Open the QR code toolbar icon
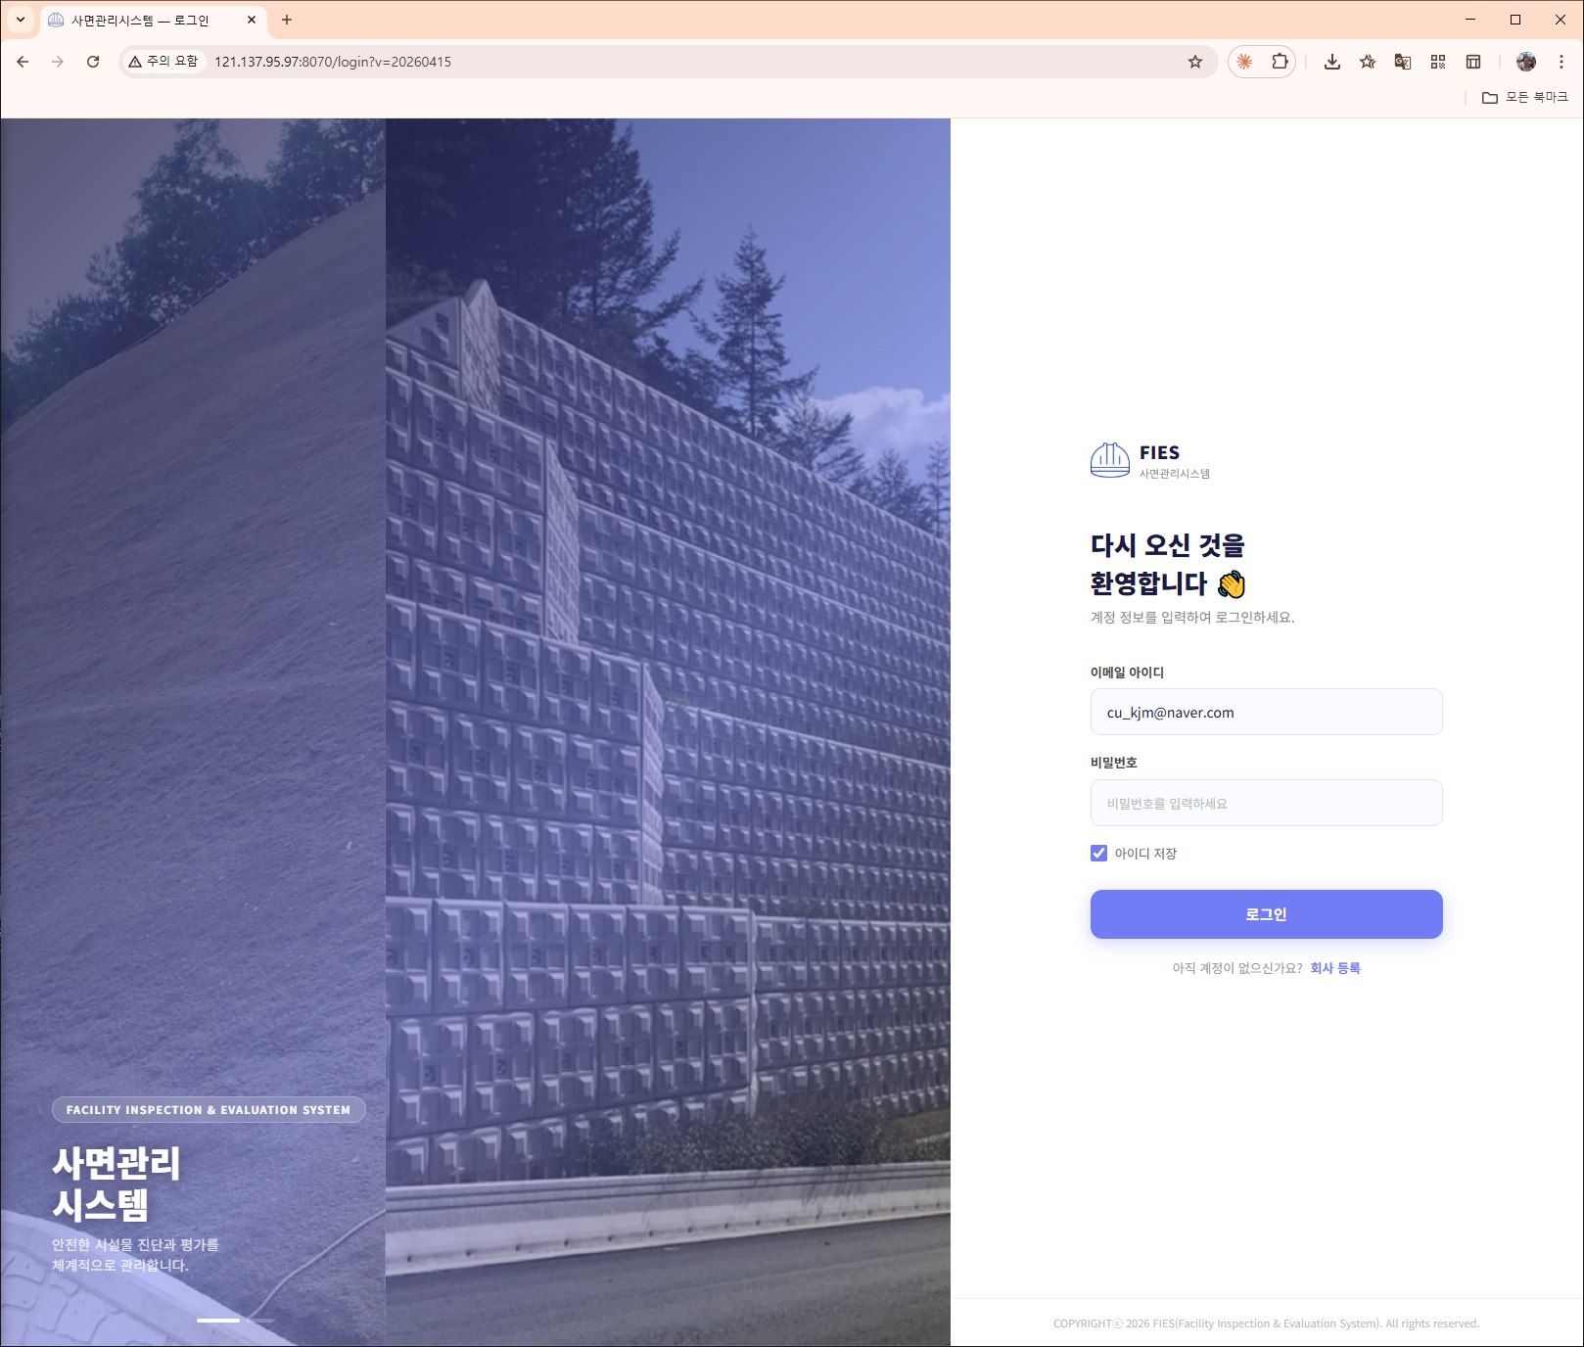 tap(1438, 62)
